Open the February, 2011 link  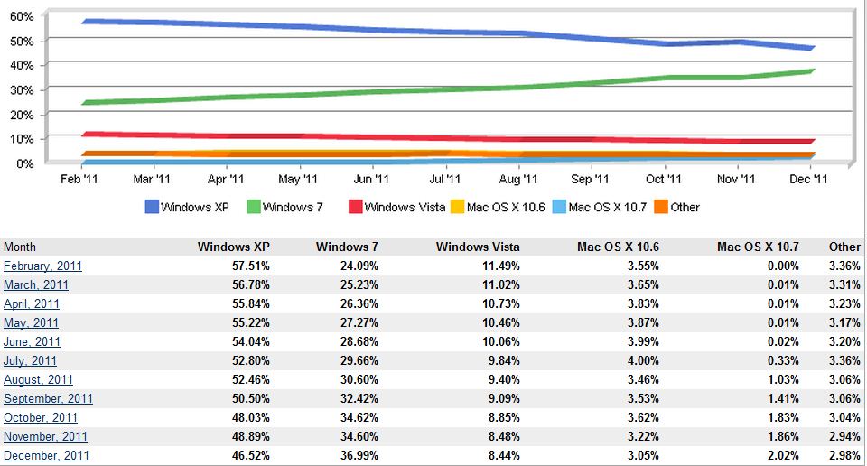coord(42,266)
